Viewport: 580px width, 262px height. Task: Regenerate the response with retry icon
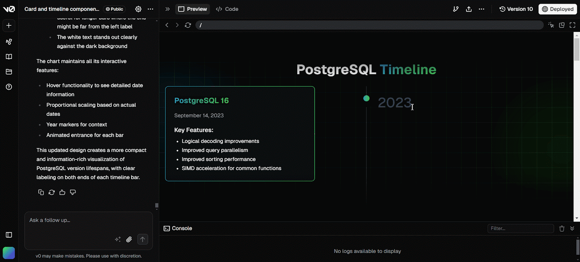click(x=51, y=192)
